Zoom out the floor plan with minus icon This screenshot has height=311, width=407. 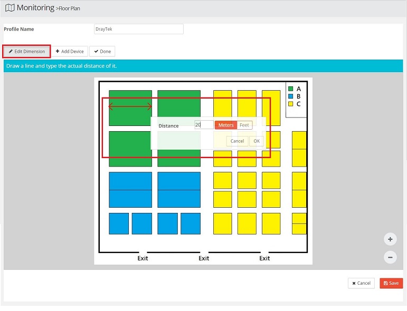tap(390, 257)
